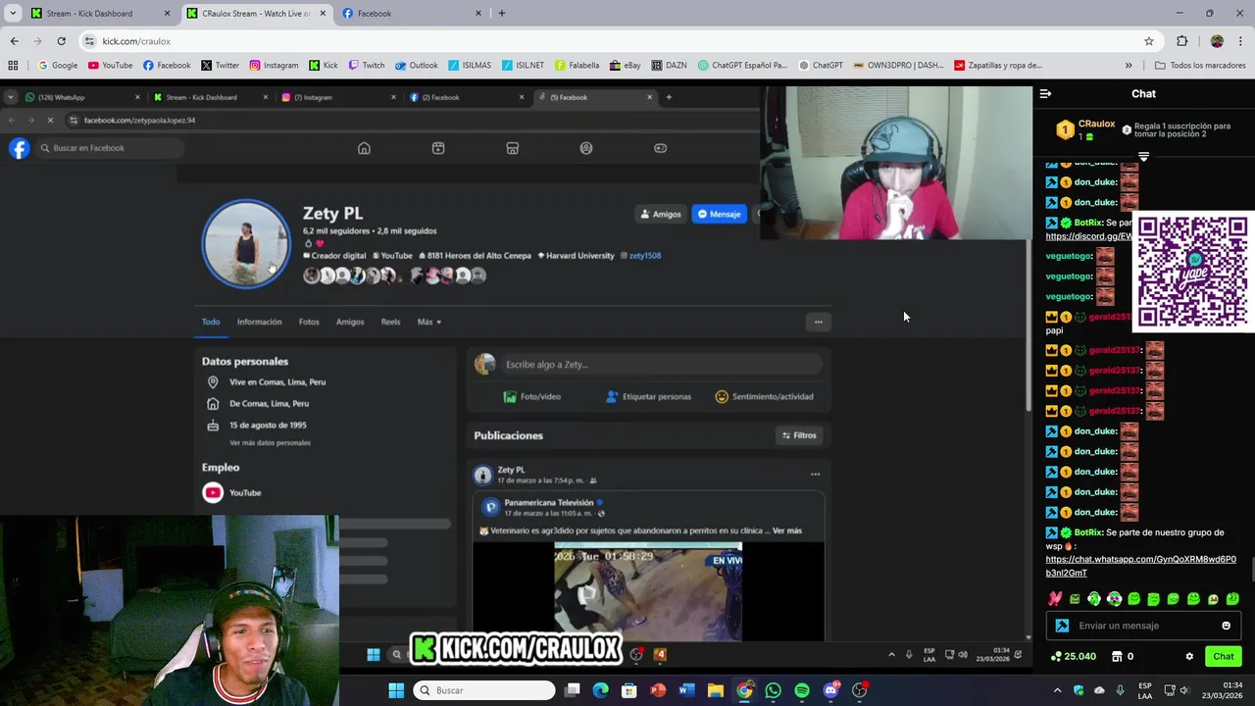Follow the WhatsApp group link in chat
Screen dimensions: 1255x706
[1140, 566]
